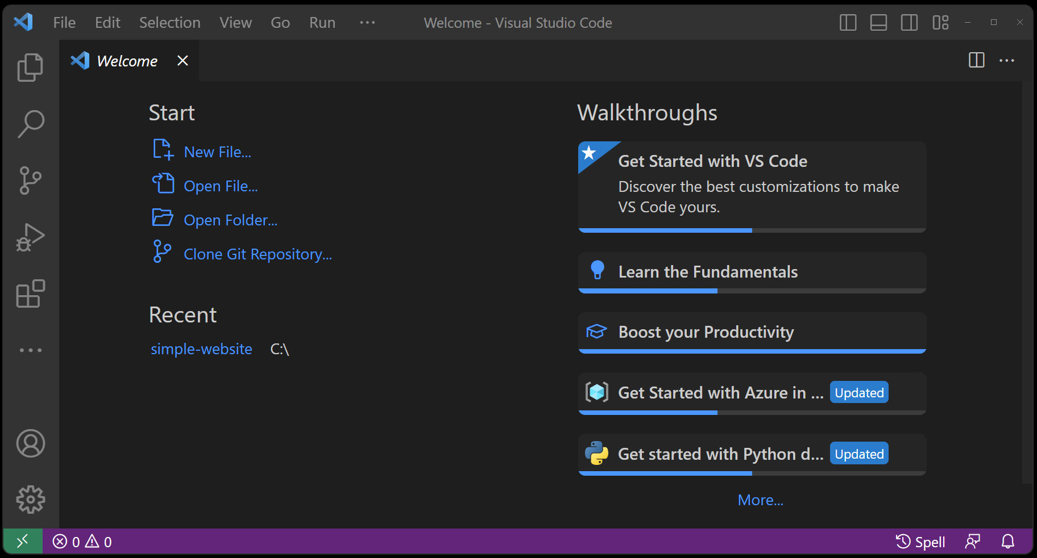Viewport: 1037px width, 558px height.
Task: Open the simple-website recent folder
Action: pyautogui.click(x=201, y=349)
